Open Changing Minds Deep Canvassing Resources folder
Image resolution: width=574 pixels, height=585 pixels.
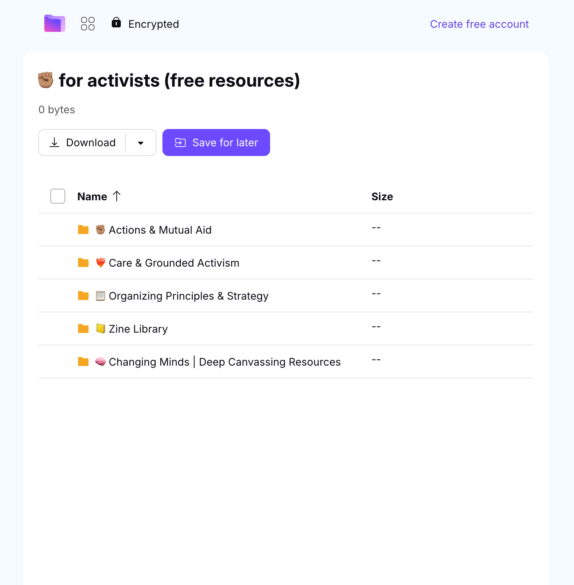(x=224, y=362)
